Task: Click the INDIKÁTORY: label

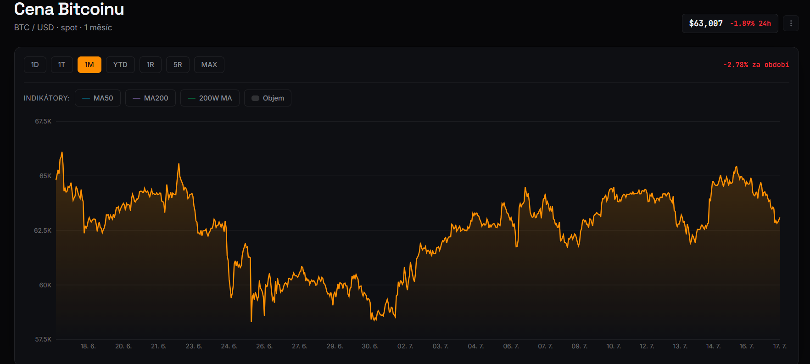Action: (47, 98)
